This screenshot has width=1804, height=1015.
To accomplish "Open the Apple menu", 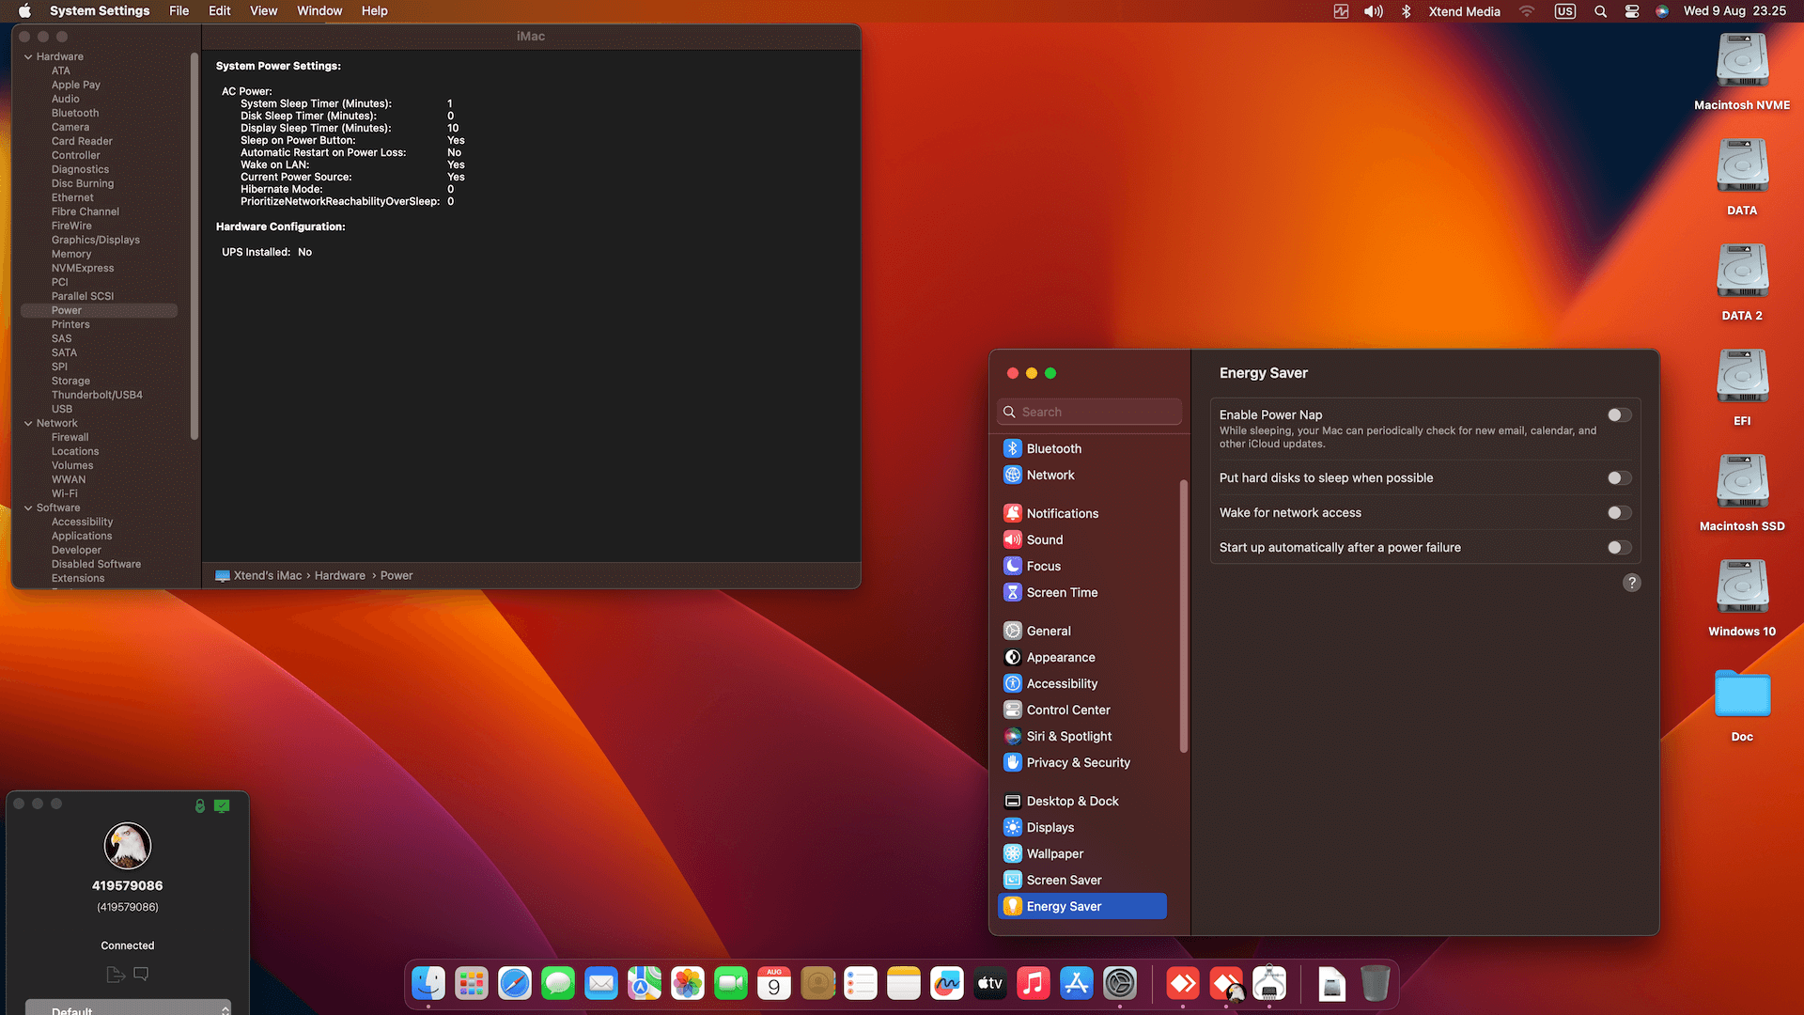I will [x=25, y=11].
